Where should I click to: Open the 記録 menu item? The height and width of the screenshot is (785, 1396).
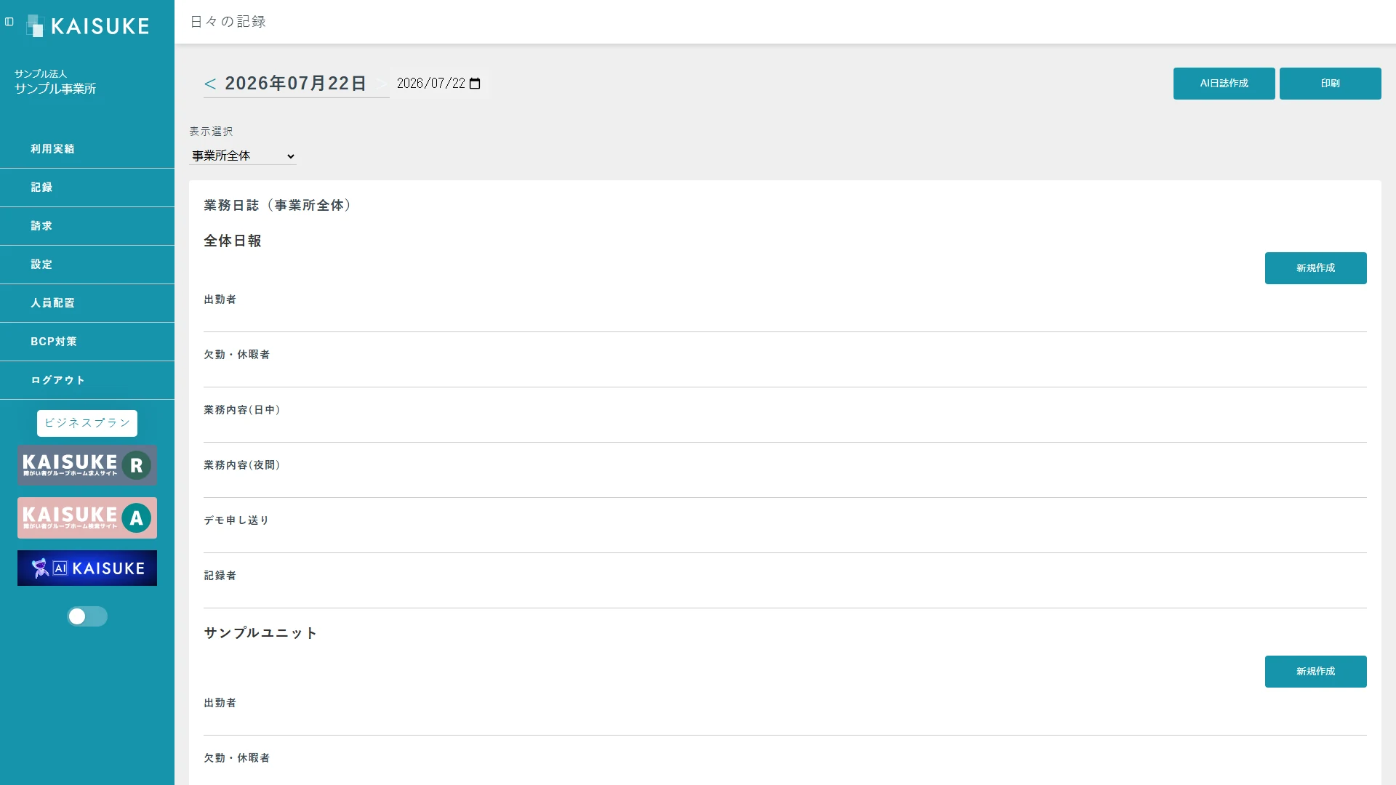point(87,188)
